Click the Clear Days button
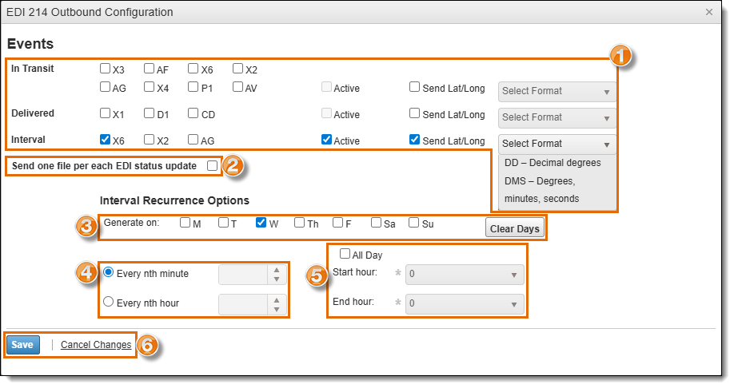 [514, 229]
